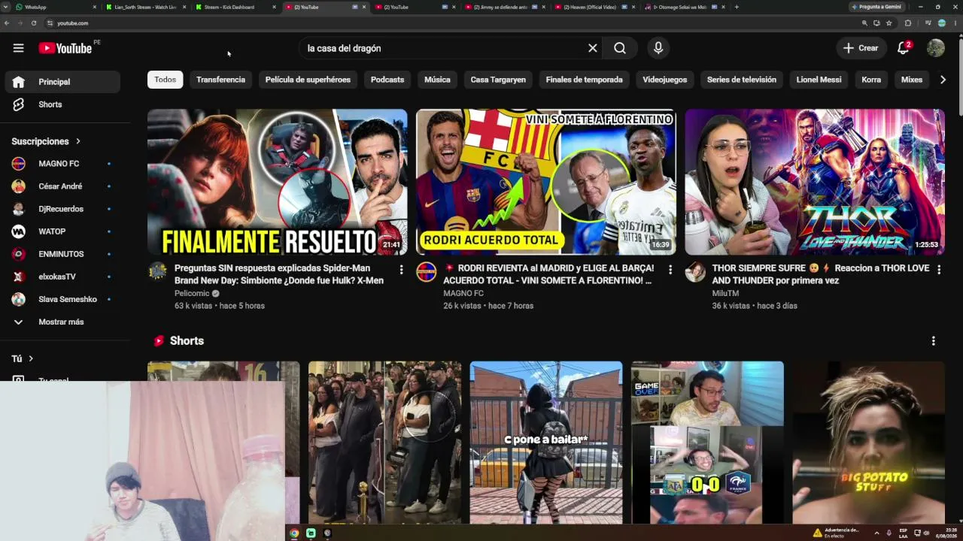Expand the Suscripciones section
Viewport: 963px width, 541px height.
46,141
